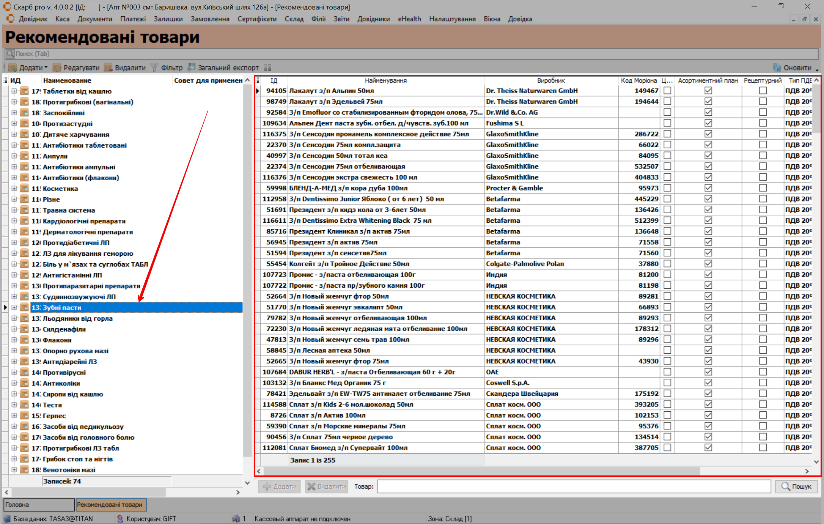
Task: Expand the Зубні пасти tree node
Action: point(14,307)
